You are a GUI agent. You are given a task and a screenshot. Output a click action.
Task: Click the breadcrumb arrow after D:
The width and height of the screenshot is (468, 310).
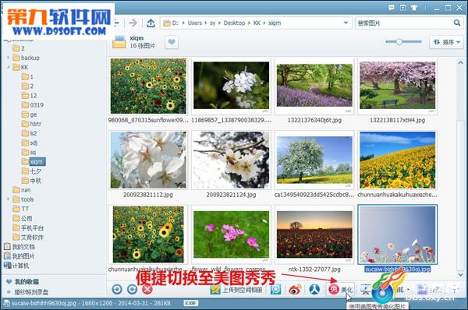pyautogui.click(x=183, y=23)
